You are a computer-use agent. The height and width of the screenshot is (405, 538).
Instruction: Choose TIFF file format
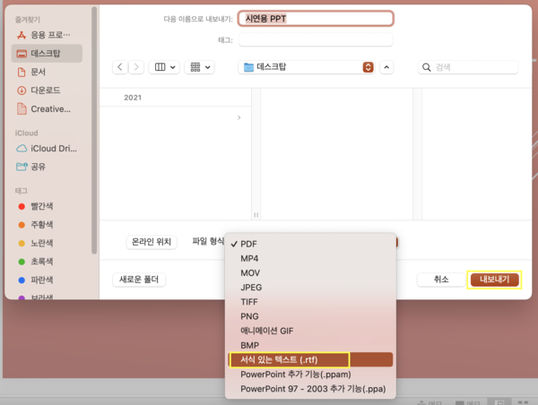pyautogui.click(x=310, y=302)
